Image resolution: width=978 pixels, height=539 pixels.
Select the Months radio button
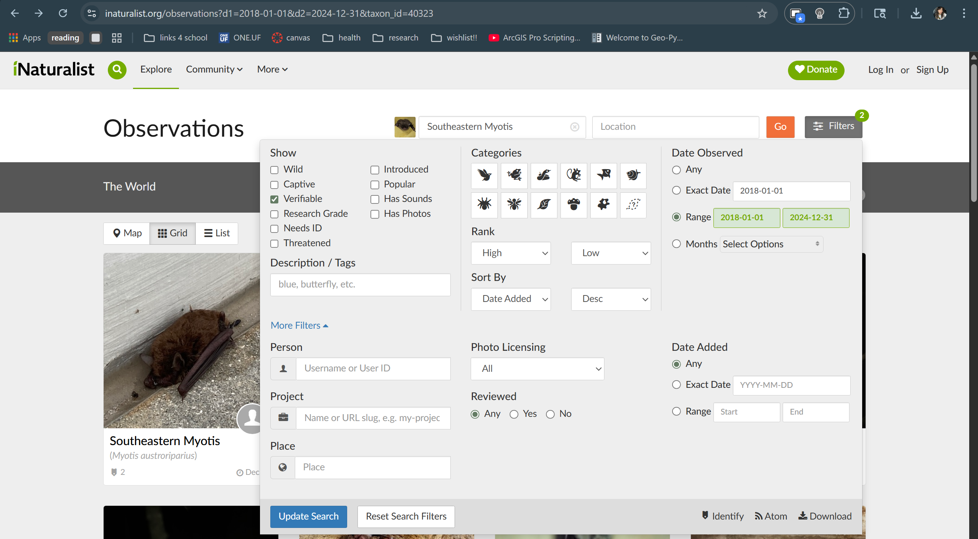(x=676, y=244)
